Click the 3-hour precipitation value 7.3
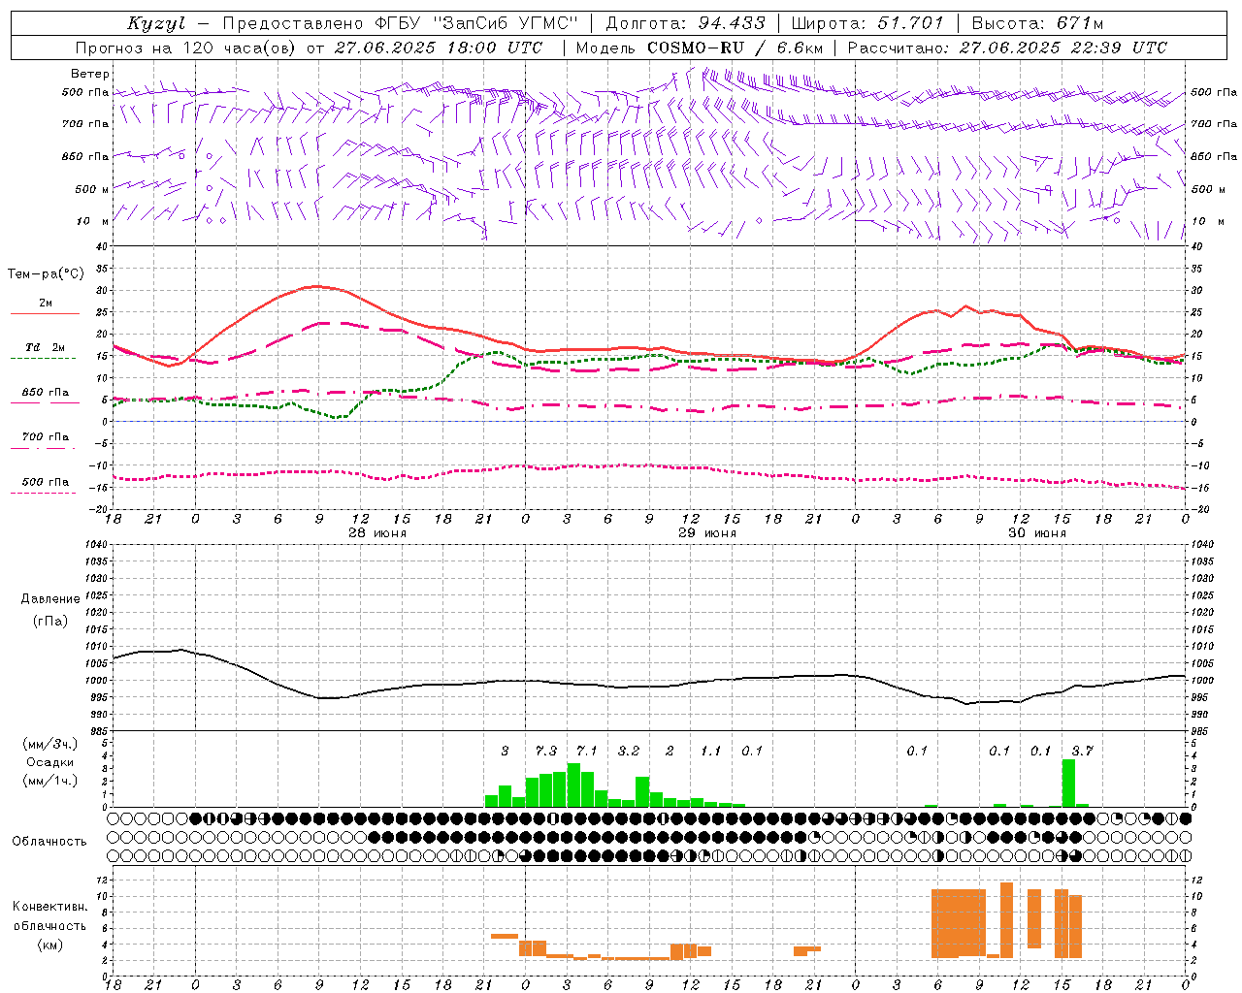1242x993 pixels. (546, 751)
